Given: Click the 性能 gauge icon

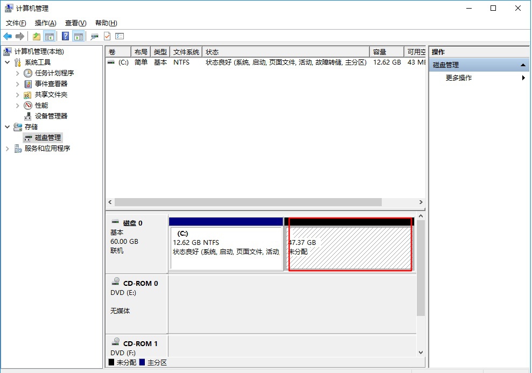Looking at the screenshot, I should coord(28,105).
